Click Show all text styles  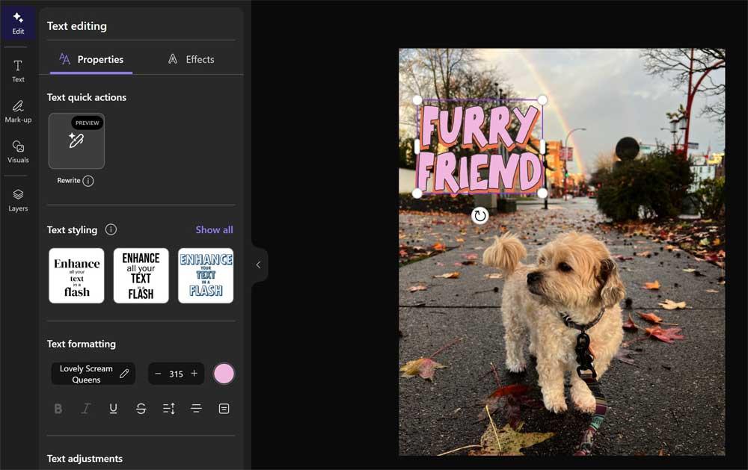214,229
